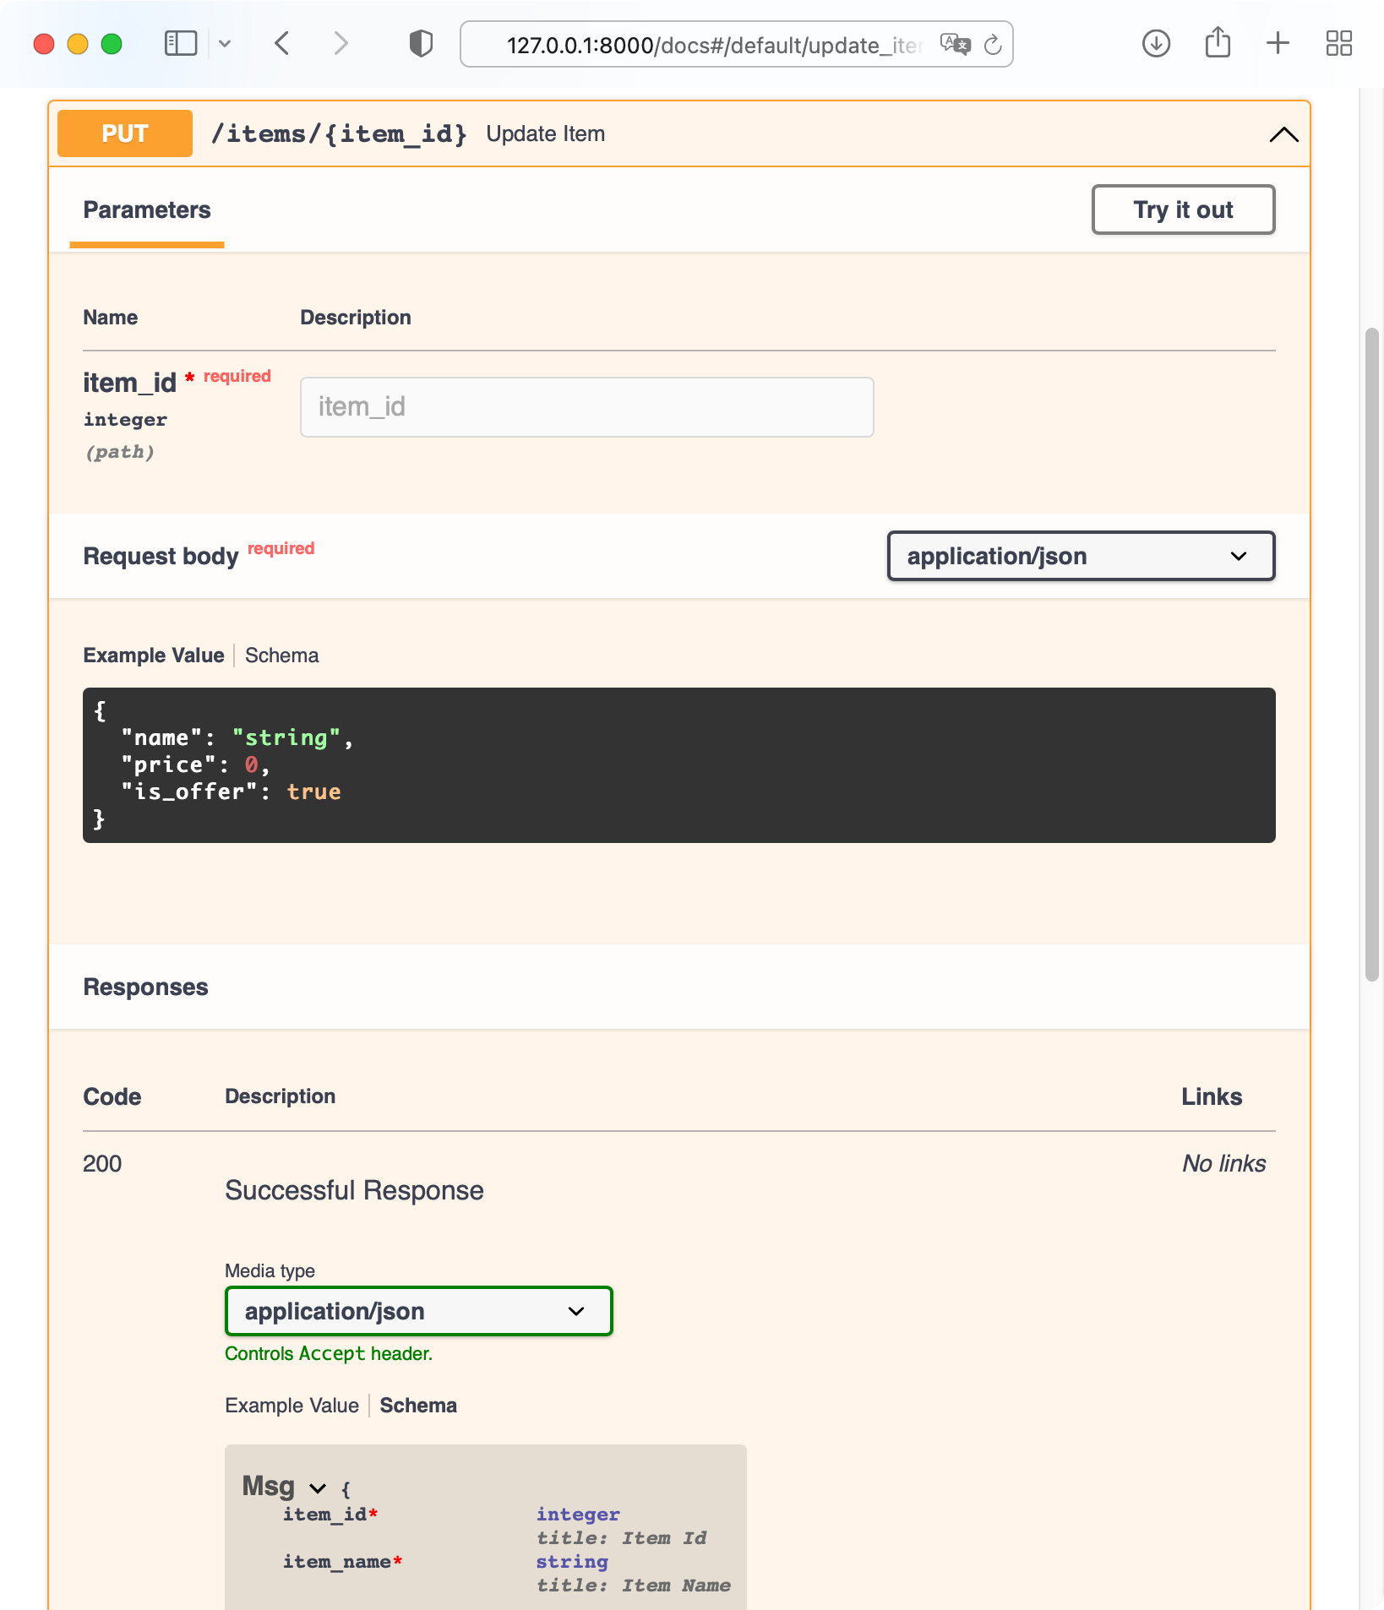Switch to response Example Value tab
The image size is (1384, 1610).
[292, 1406]
